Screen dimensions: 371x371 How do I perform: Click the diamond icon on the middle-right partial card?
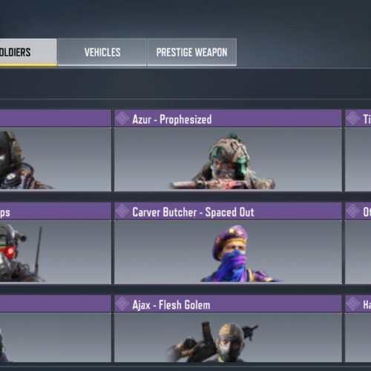pos(352,211)
